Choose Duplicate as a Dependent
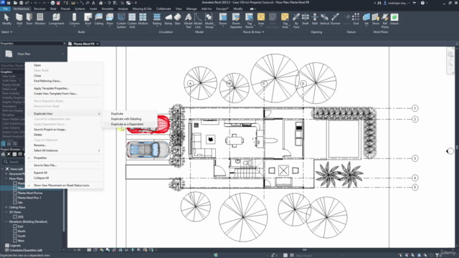Screen dimensions: 459x258 pyautogui.click(x=127, y=124)
